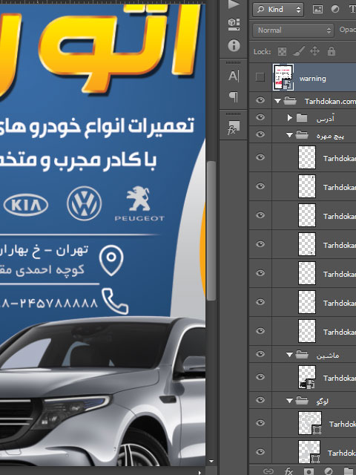Screen dimensions: 356x475
Task: Open the 3D panel icon
Action: tap(234, 24)
